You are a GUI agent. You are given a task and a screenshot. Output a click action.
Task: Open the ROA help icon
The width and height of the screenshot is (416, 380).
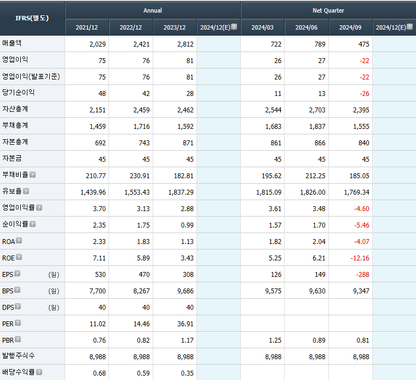point(19,241)
